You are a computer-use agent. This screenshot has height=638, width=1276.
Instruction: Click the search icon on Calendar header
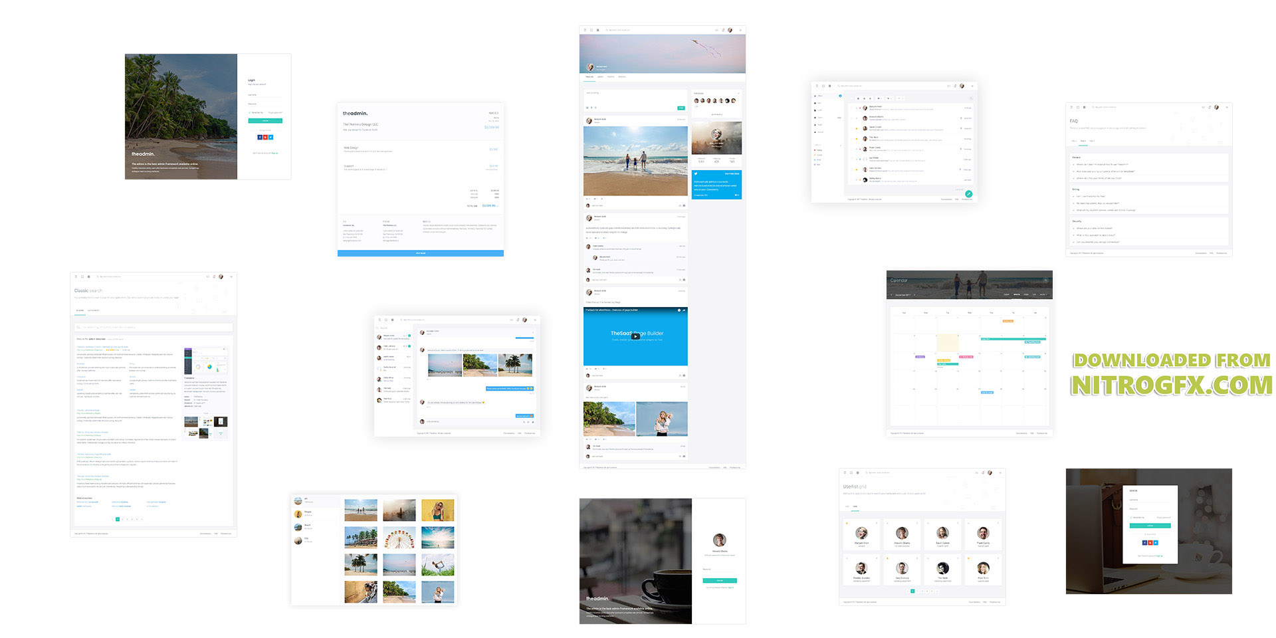[1045, 280]
